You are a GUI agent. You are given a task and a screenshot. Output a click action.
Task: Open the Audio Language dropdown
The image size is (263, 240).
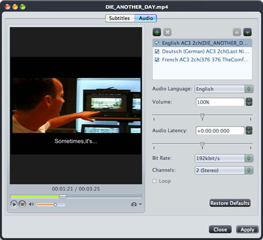tap(224, 89)
